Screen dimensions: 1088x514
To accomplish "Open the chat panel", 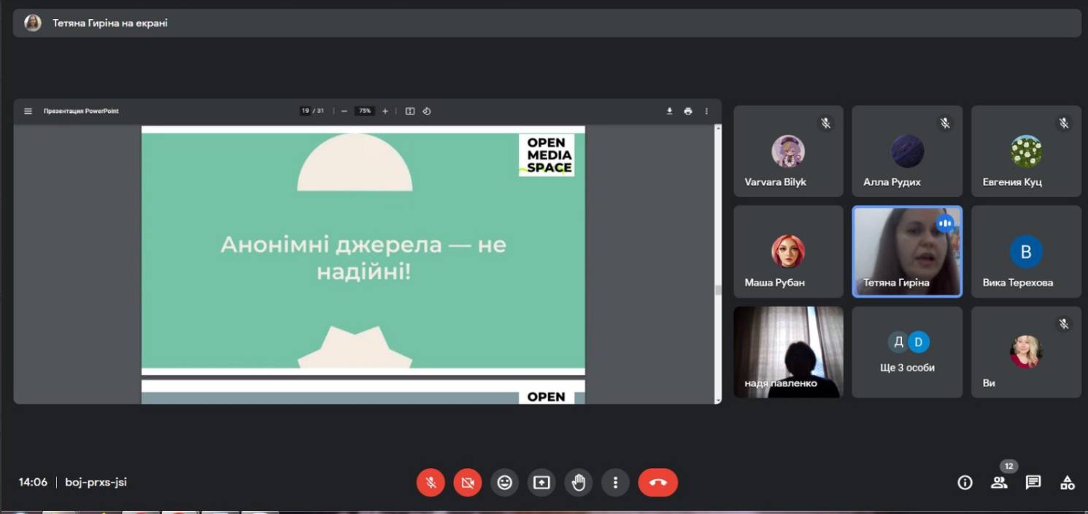I will [x=1033, y=483].
